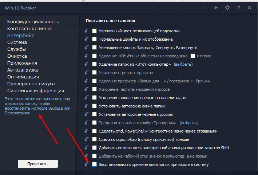Click undo arrow for Нормальные шрифты и их отображение

(87, 39)
